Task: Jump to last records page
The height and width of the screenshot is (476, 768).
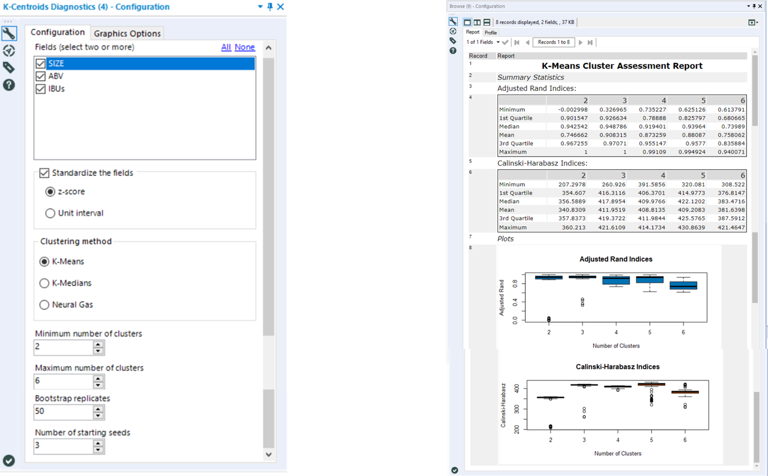Action: click(x=591, y=42)
